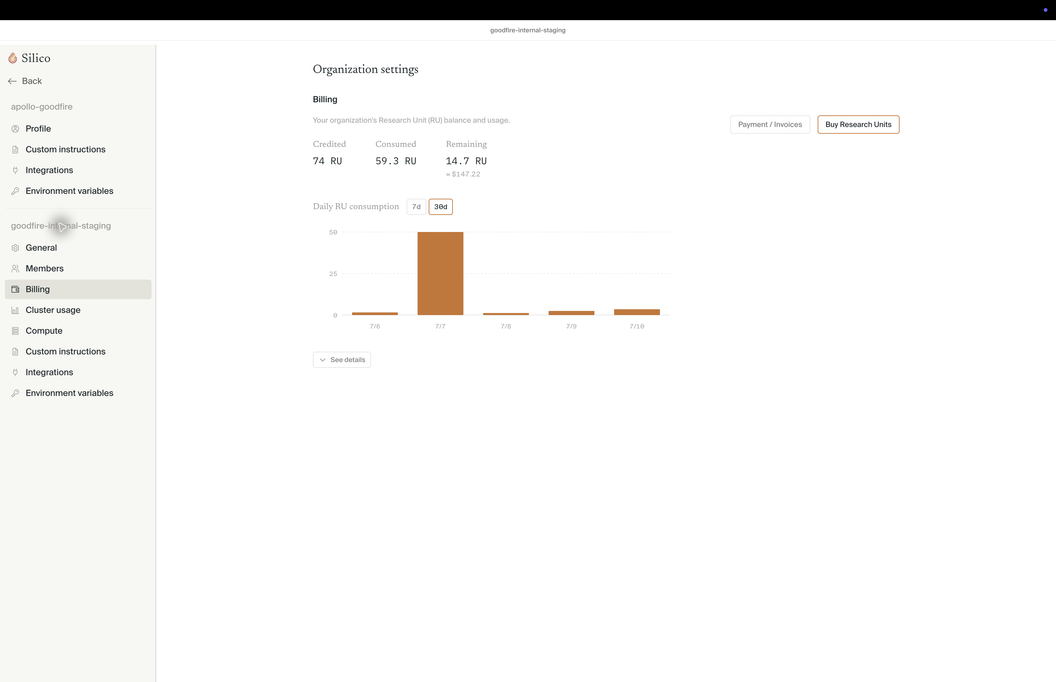Go to the Members page

(78, 269)
